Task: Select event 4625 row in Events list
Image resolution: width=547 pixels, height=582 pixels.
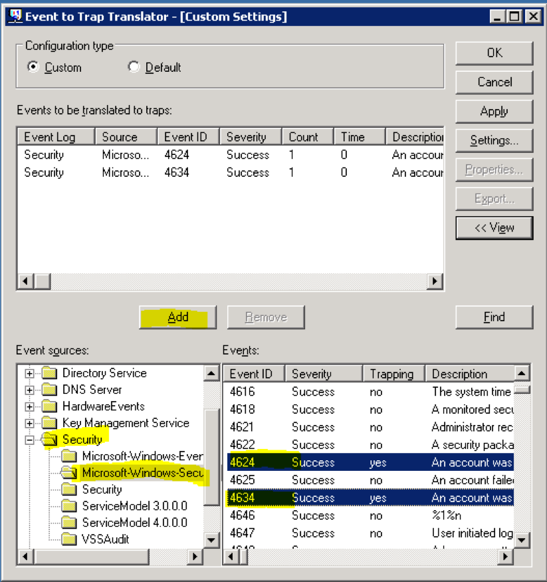Action: click(x=368, y=480)
